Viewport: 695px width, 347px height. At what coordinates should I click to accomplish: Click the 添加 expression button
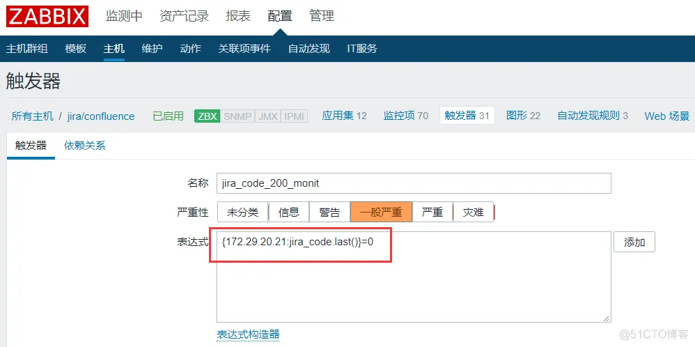(634, 242)
